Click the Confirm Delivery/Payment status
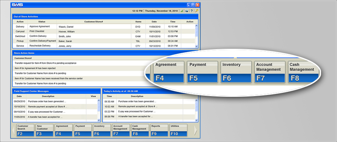 [x=42, y=41]
